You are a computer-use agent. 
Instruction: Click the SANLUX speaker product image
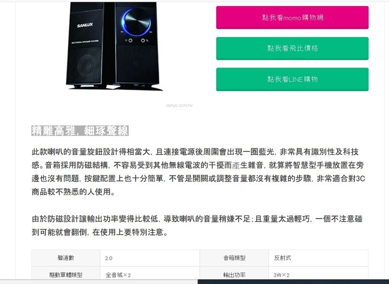114,46
